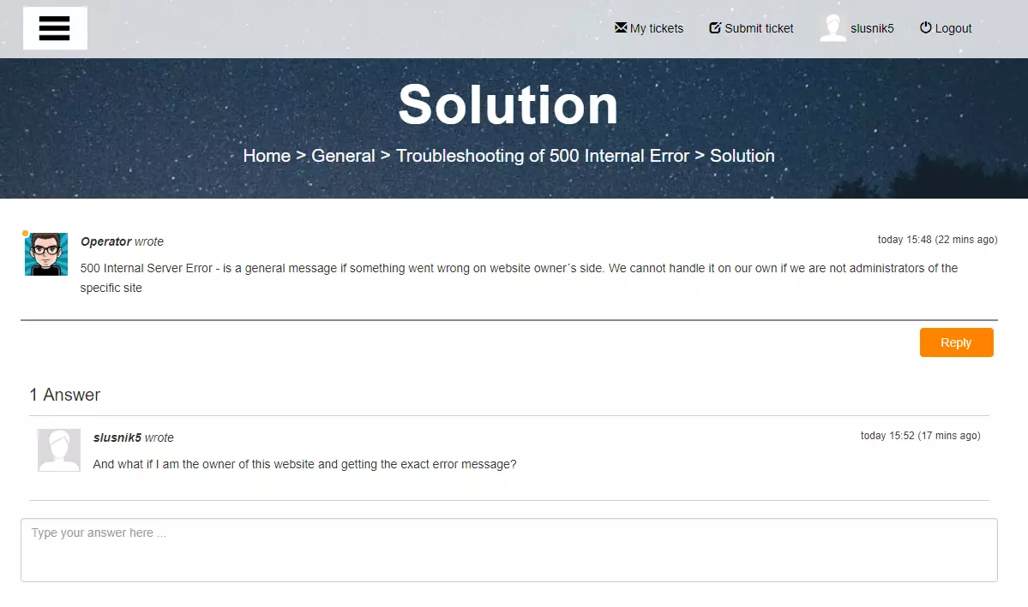Click the Operator wrote label

[x=120, y=241]
